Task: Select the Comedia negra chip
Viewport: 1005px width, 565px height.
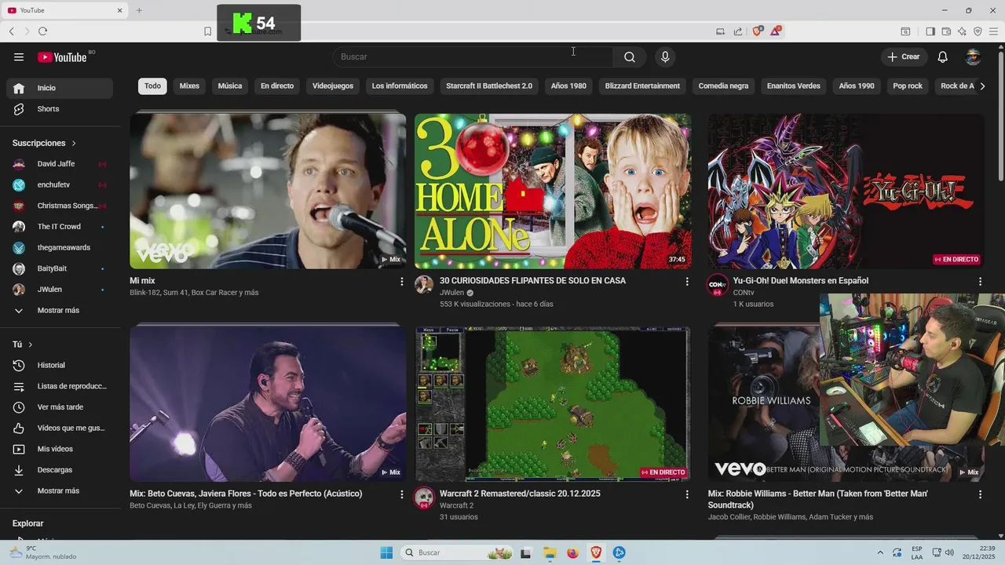Action: tap(723, 86)
